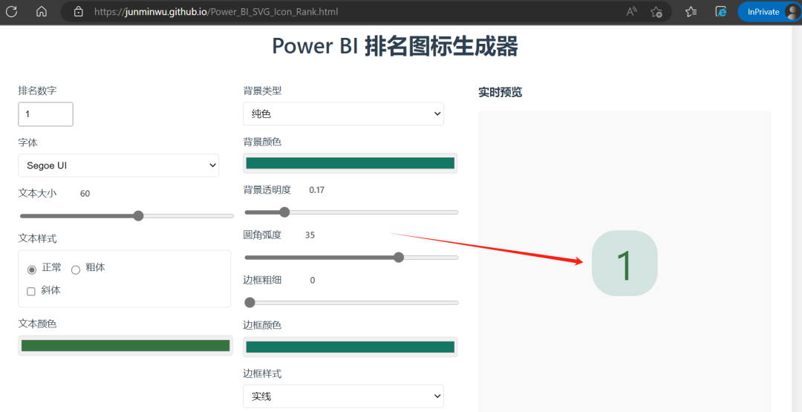Click the Internet Explorer mode icon
Screen dimensions: 802x412
coord(721,12)
